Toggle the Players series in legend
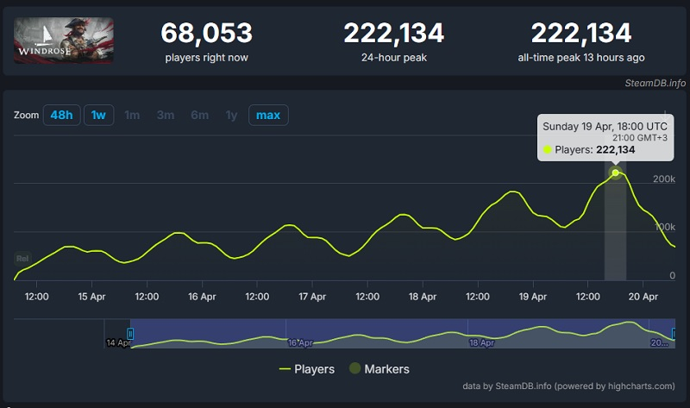The width and height of the screenshot is (690, 408). coord(307,369)
